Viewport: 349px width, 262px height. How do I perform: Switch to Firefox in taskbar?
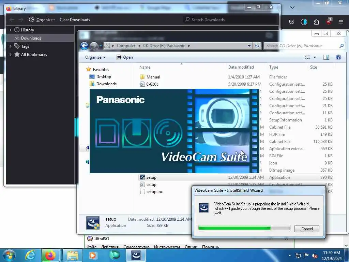pos(50,255)
